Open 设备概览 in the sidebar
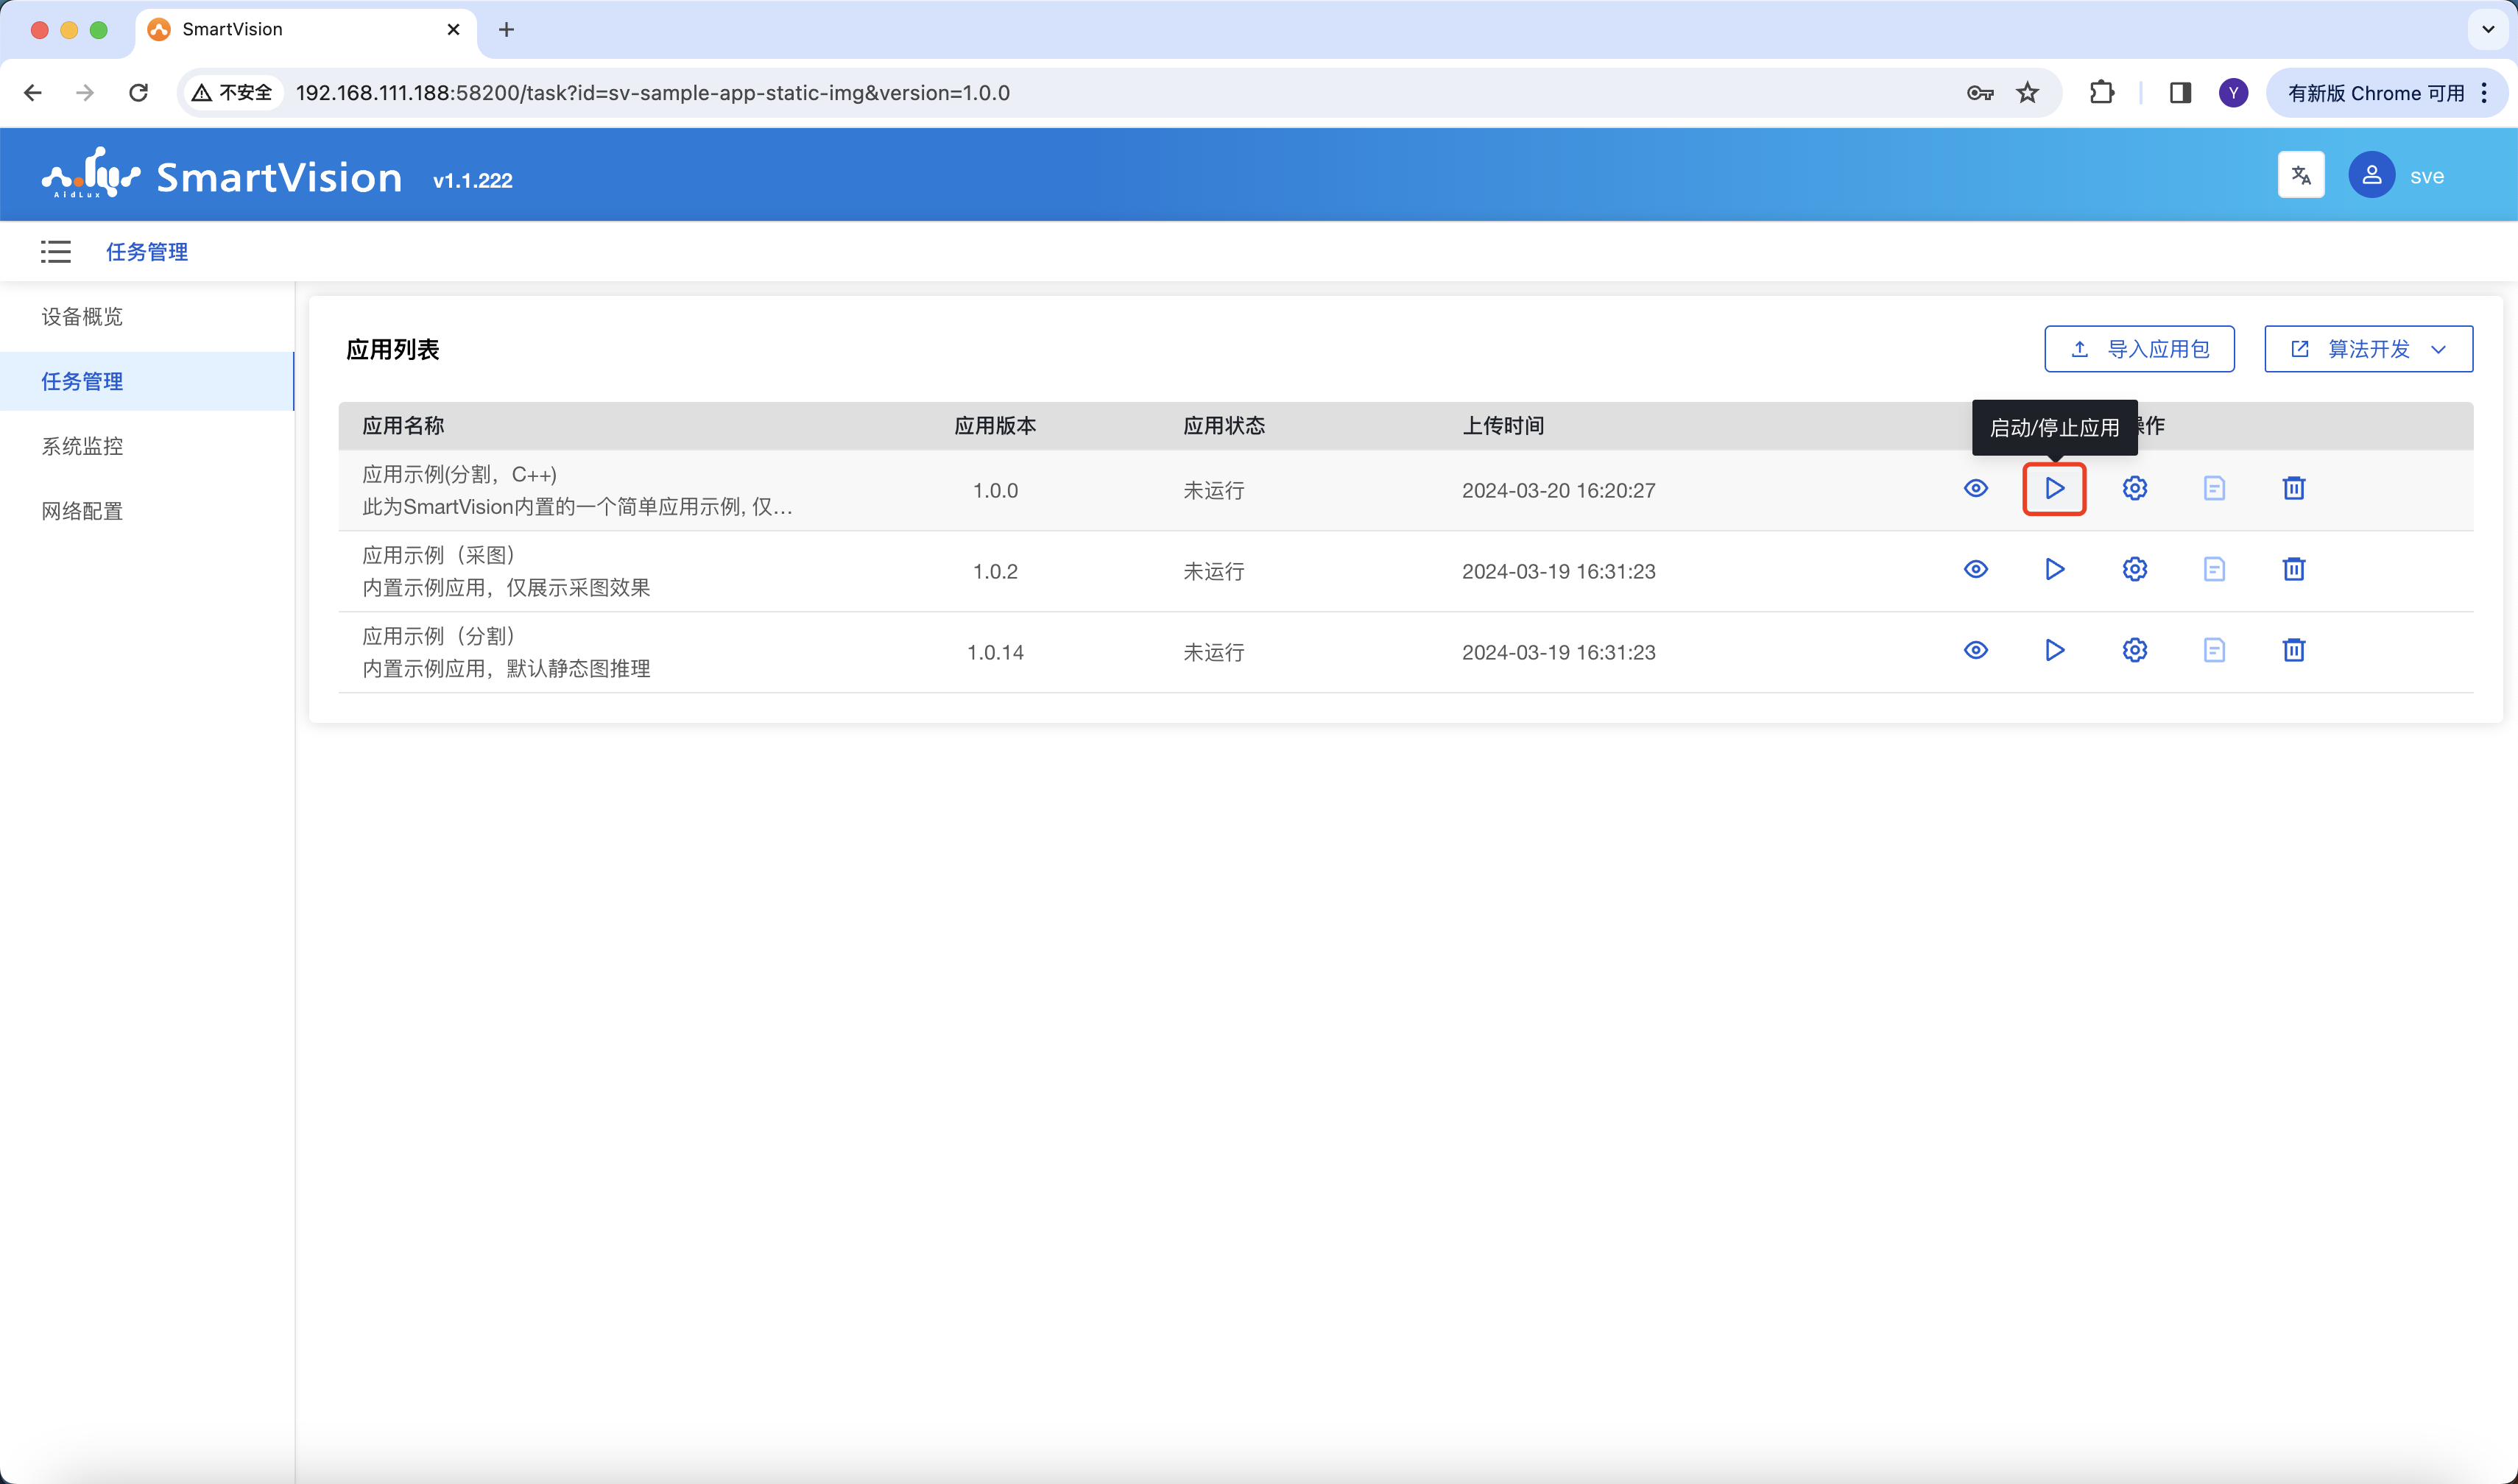2518x1484 pixels. click(82, 317)
